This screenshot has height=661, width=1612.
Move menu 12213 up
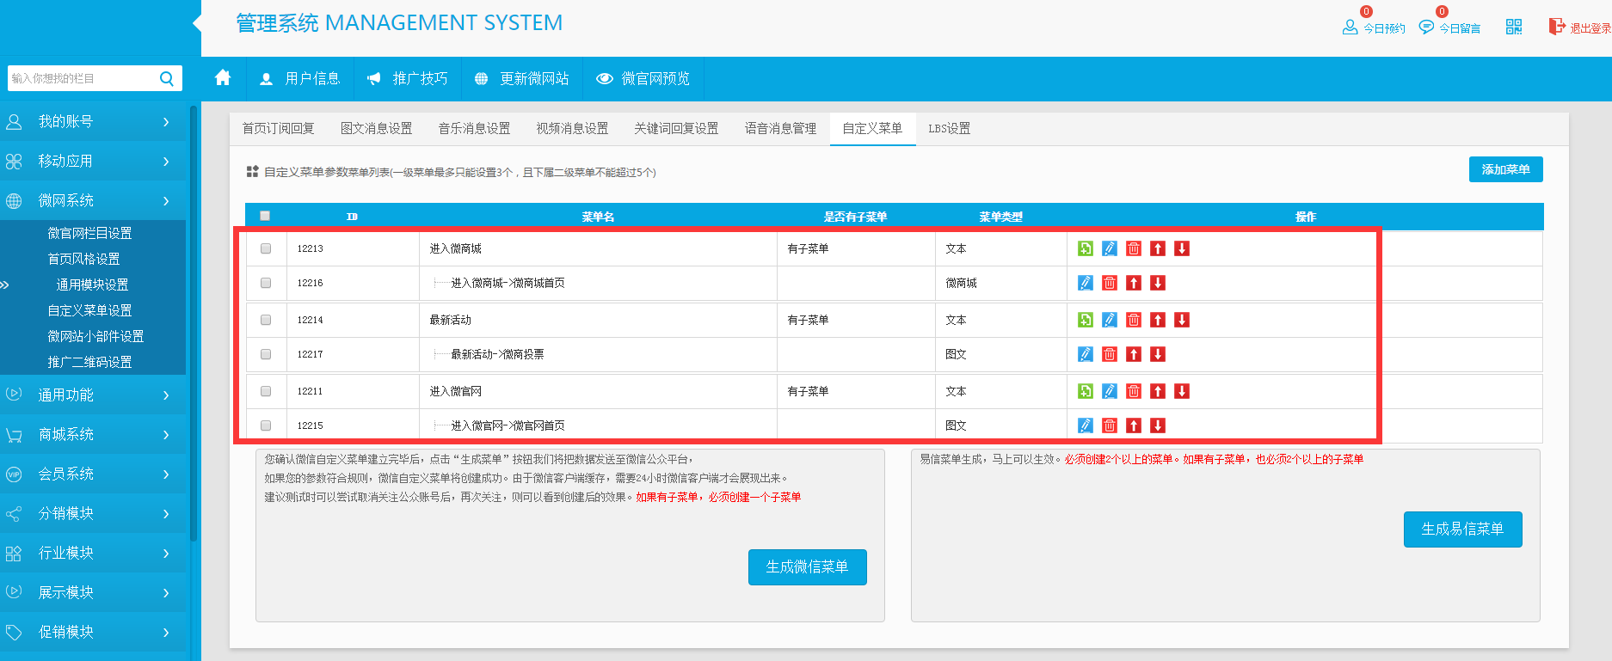(1158, 248)
